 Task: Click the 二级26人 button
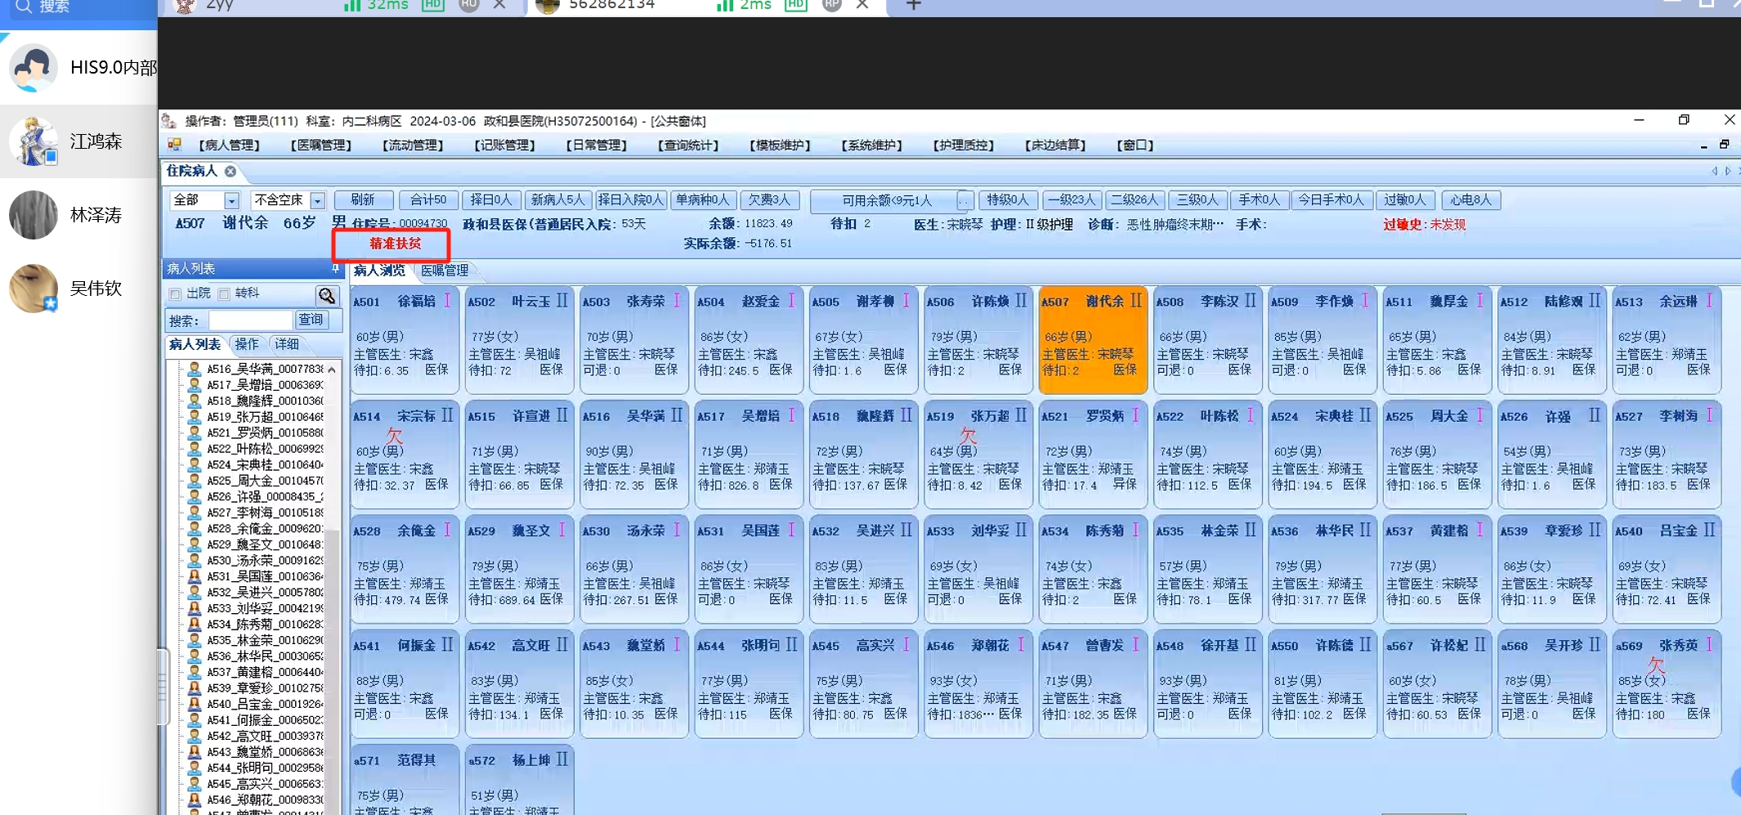click(1135, 200)
